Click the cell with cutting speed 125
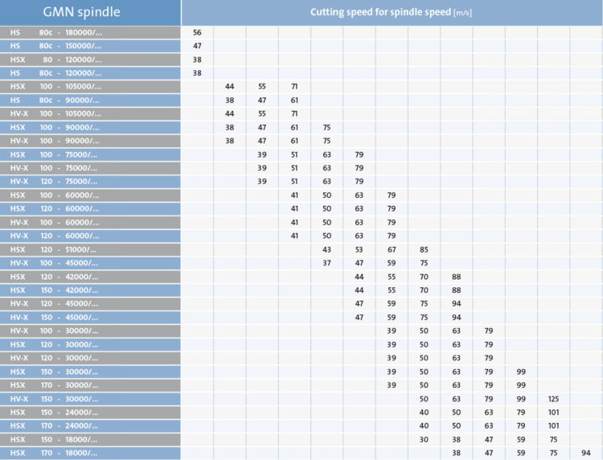 [x=553, y=398]
